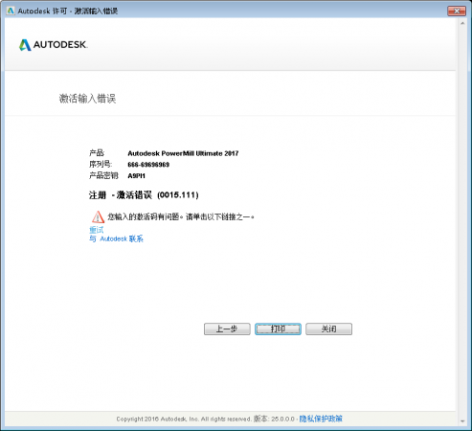Open the 隐私保护政策 privacy policy link
The width and height of the screenshot is (472, 431).
(321, 419)
